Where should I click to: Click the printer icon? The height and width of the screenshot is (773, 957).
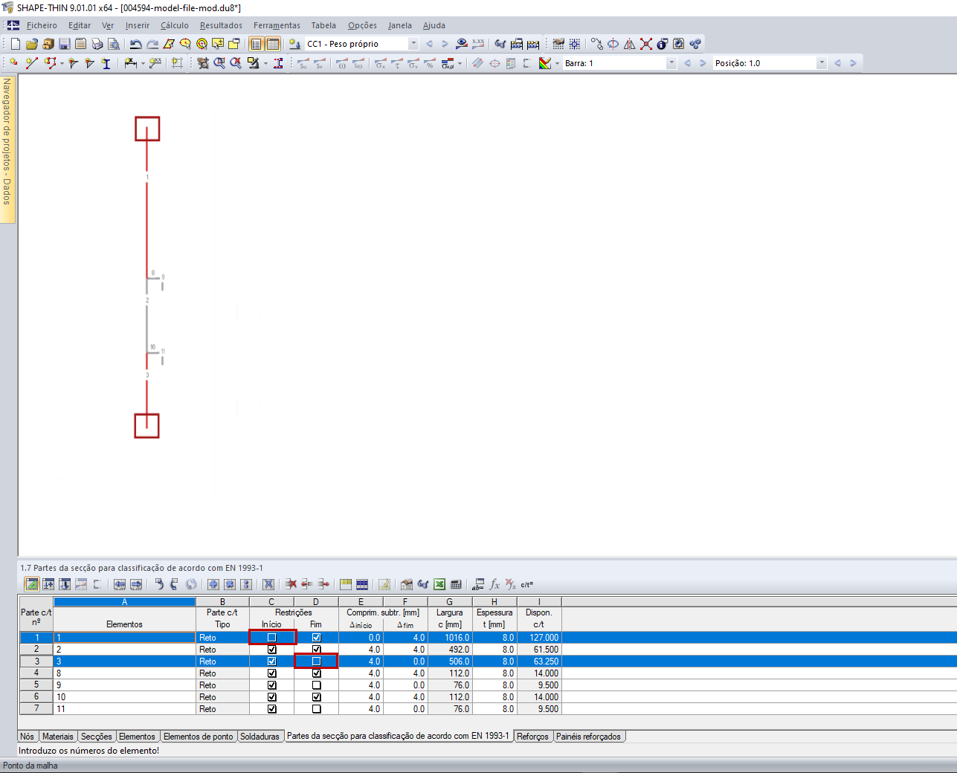97,44
